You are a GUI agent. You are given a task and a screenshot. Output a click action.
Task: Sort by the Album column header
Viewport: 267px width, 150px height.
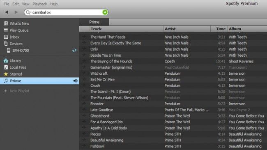(x=247, y=29)
